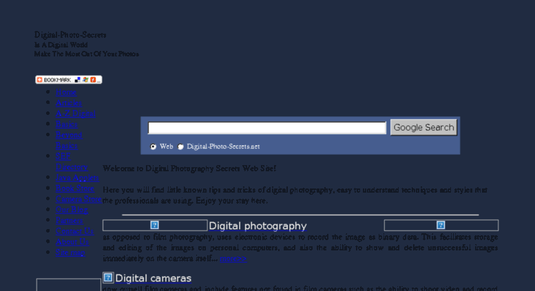Go to the Articles page
Screen dimensions: 535x291
69,103
